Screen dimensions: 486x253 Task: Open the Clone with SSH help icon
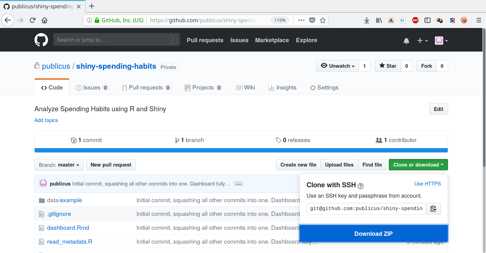(361, 186)
